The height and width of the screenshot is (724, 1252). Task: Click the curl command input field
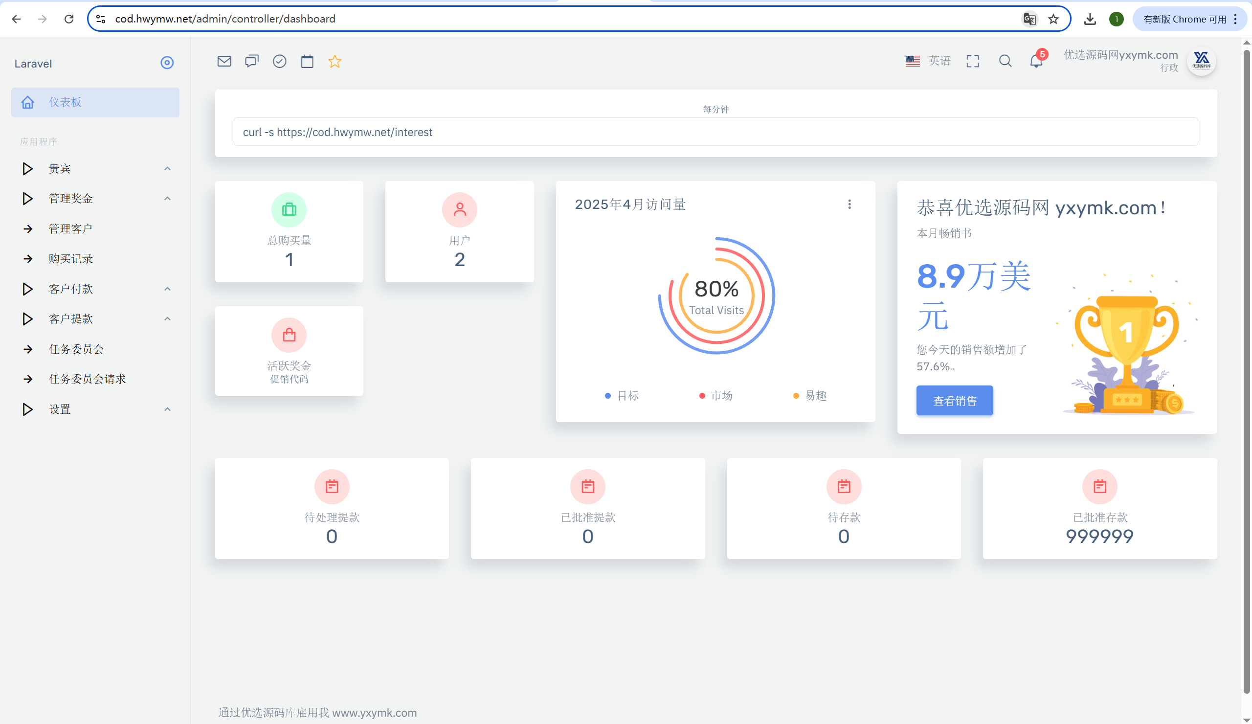[715, 132]
